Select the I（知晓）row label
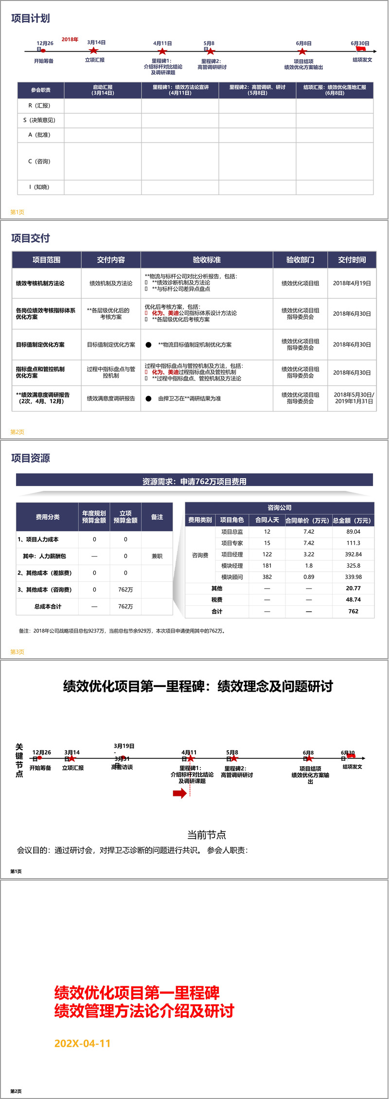Viewport: 389px width, 1099px height. tap(41, 187)
